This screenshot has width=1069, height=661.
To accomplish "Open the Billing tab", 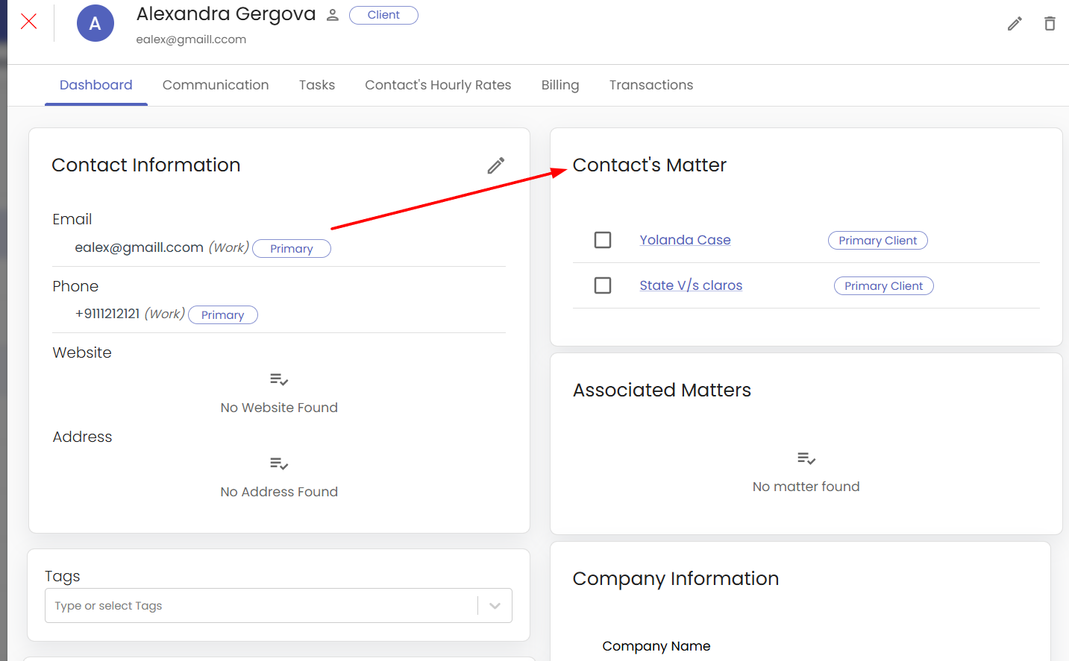I will [x=560, y=85].
